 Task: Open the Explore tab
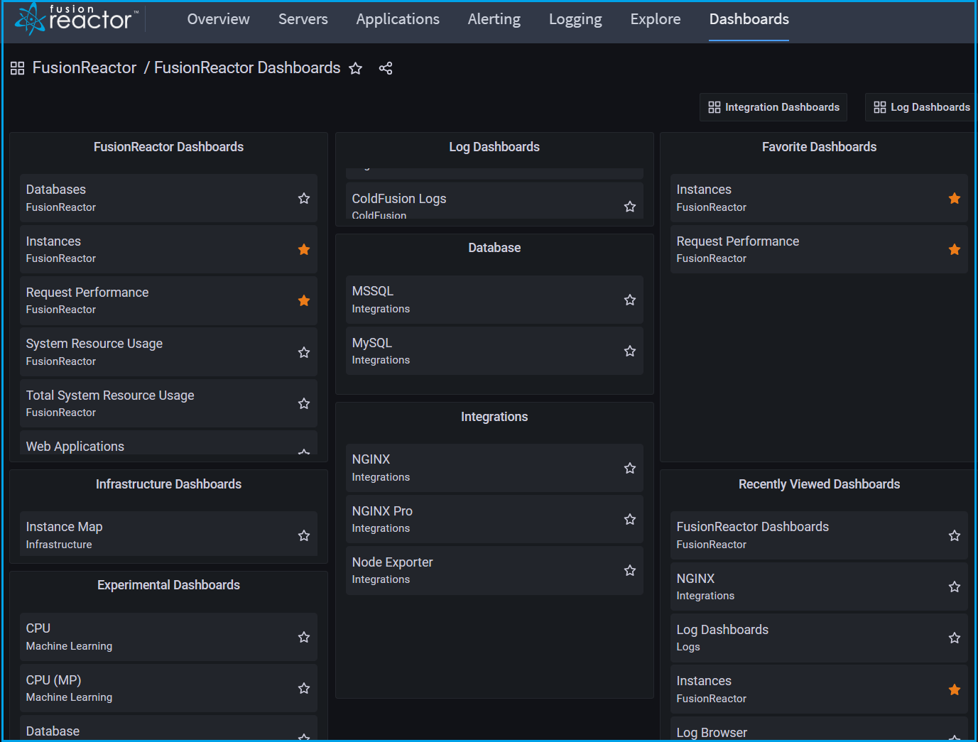coord(656,19)
